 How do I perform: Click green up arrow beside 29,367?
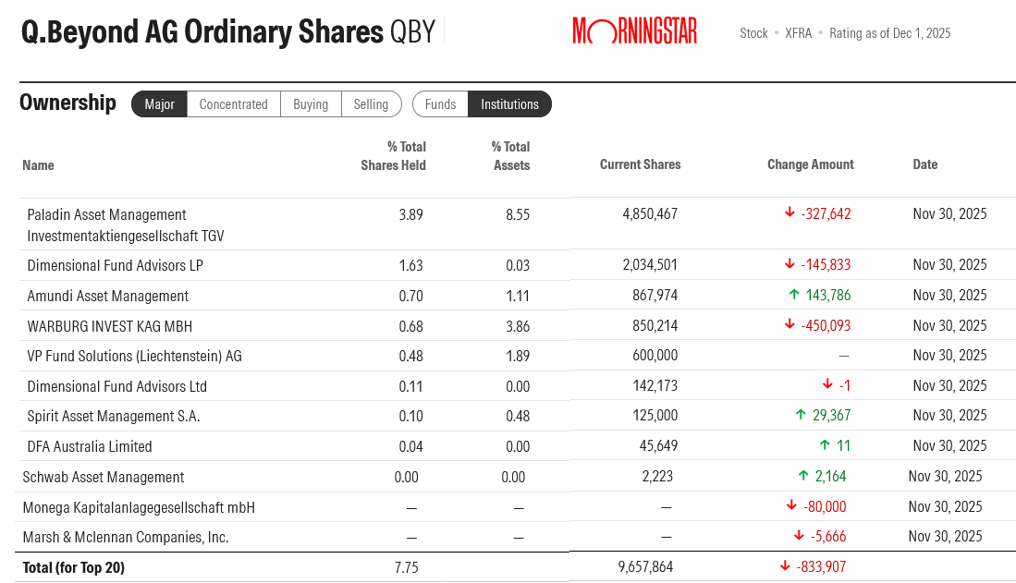click(801, 416)
